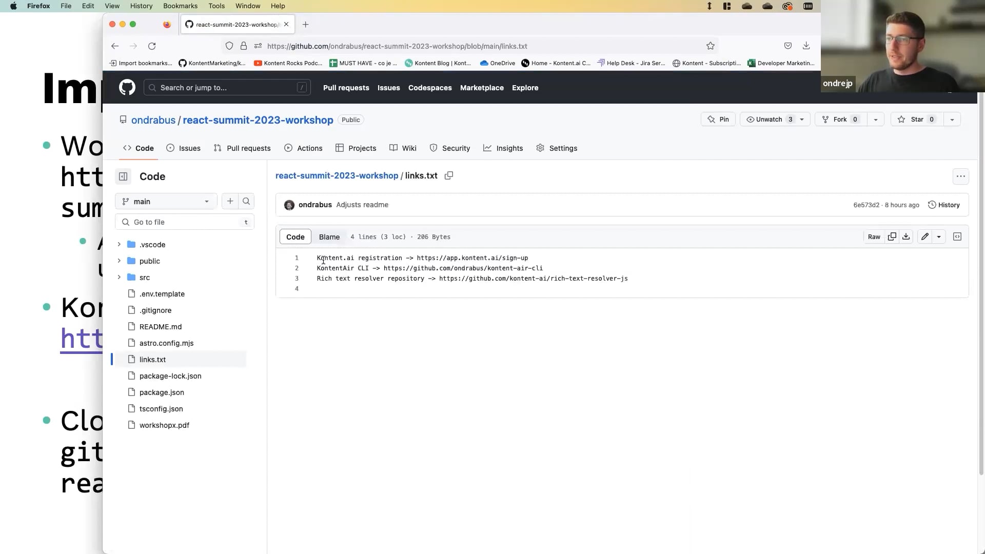Screen dimensions: 985x554
Task: Open the symbols panel icon
Action: coord(957,236)
